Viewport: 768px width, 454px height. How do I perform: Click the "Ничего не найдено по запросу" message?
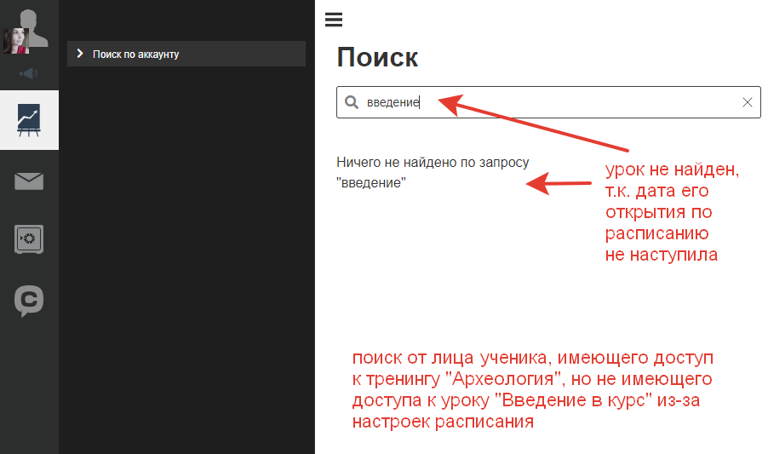[x=433, y=172]
